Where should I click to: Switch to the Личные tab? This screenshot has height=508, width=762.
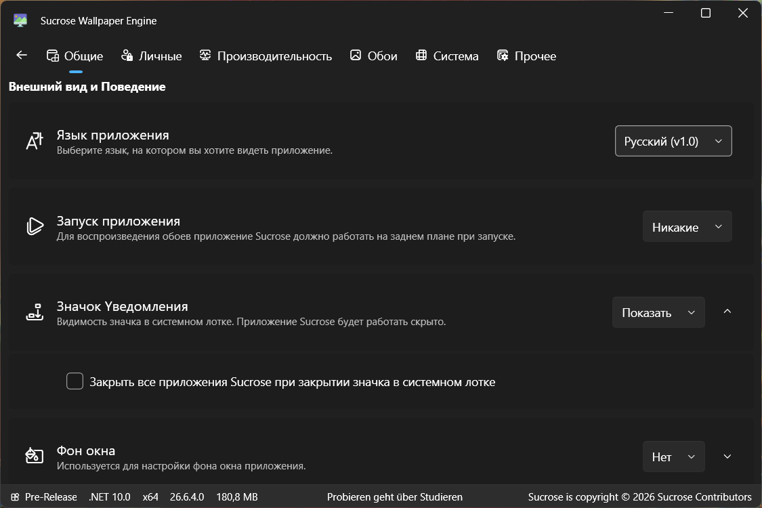[151, 56]
